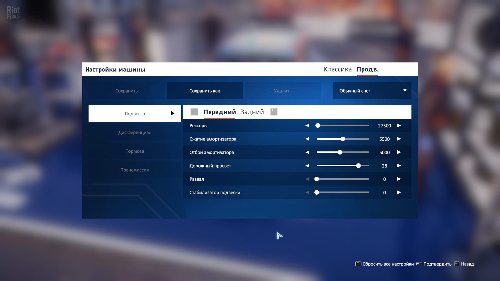Decrease Дорожный просвет with left arrow

click(x=307, y=166)
